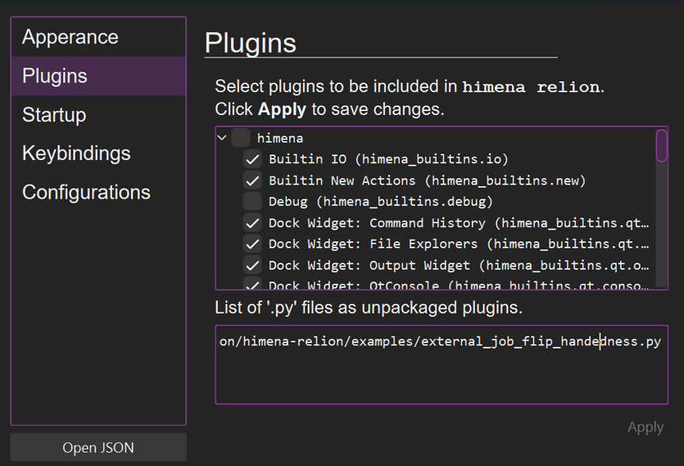
Task: Select the Builtin IO tree item label
Action: [x=388, y=159]
